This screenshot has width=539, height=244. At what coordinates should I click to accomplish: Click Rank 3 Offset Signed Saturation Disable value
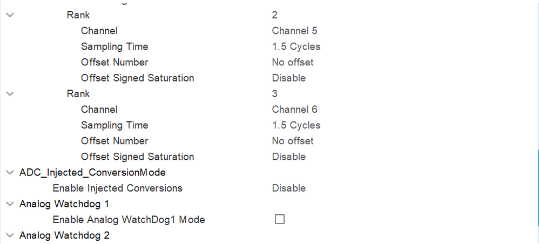tap(289, 157)
